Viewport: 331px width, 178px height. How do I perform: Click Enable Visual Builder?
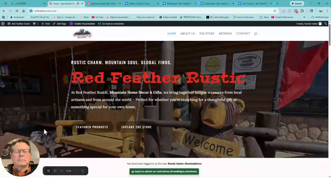pyautogui.click(x=82, y=24)
